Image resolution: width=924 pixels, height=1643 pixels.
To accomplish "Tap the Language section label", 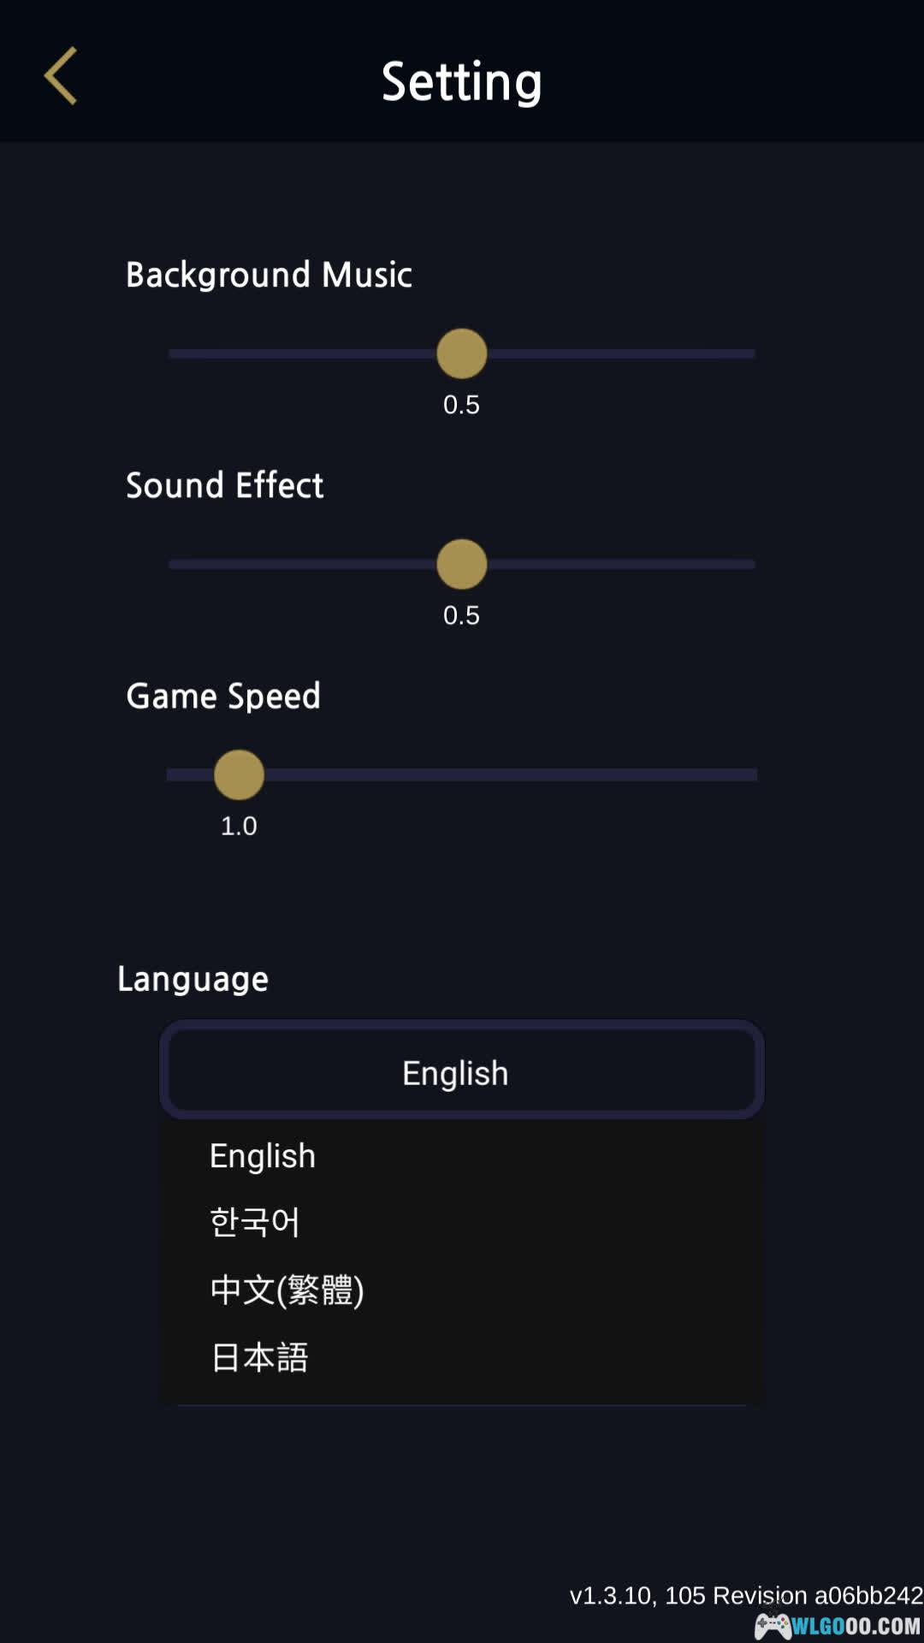I will [192, 979].
